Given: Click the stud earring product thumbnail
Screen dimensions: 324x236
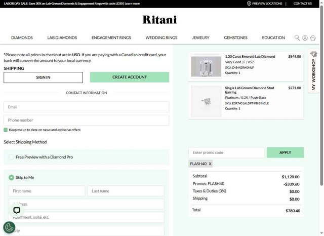Looking at the screenshot, I should (206, 101).
